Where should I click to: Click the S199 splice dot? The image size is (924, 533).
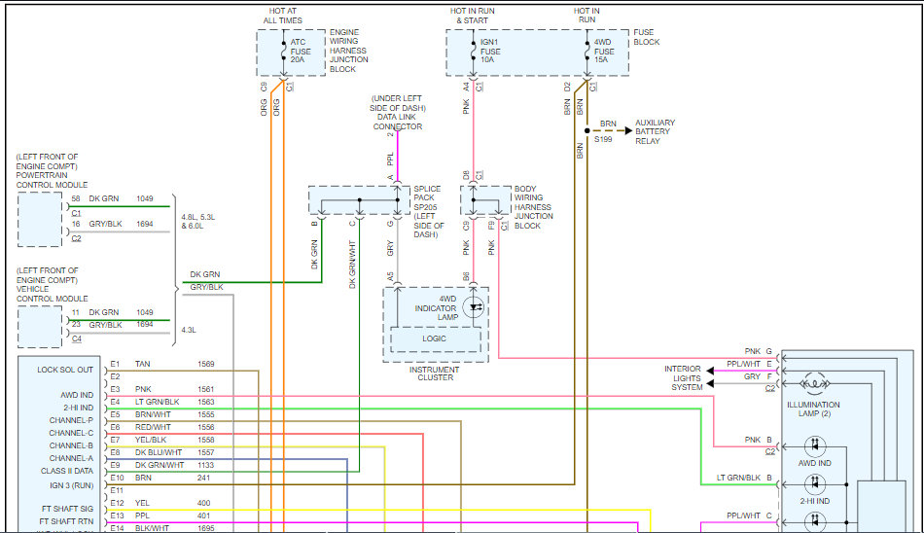pos(586,128)
